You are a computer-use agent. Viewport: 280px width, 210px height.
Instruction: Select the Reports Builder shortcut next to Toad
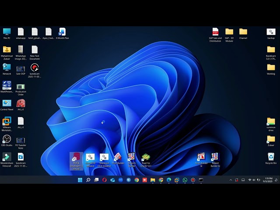(x=132, y=160)
